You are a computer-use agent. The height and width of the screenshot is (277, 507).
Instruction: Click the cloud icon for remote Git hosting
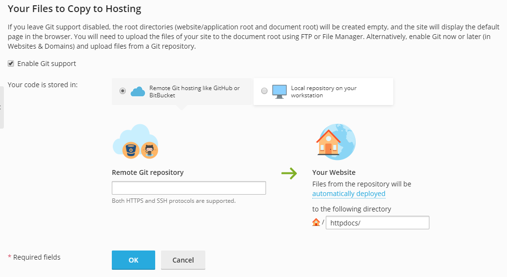pyautogui.click(x=138, y=92)
